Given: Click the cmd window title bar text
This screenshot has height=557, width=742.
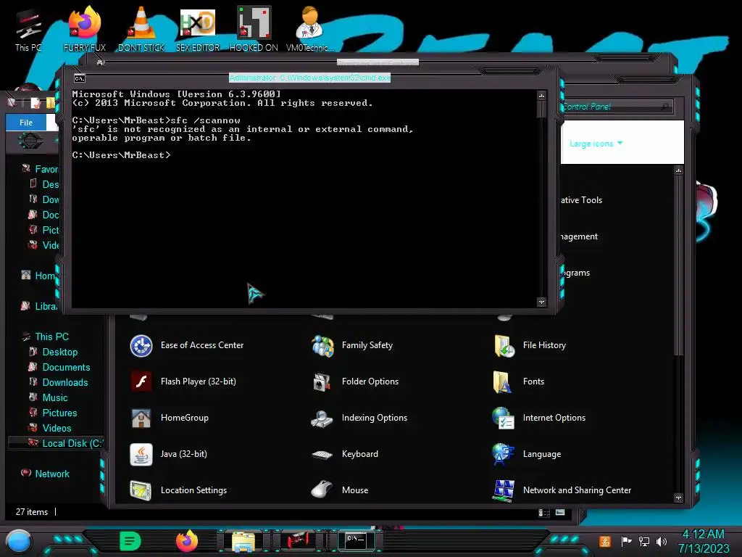Looking at the screenshot, I should pos(309,78).
